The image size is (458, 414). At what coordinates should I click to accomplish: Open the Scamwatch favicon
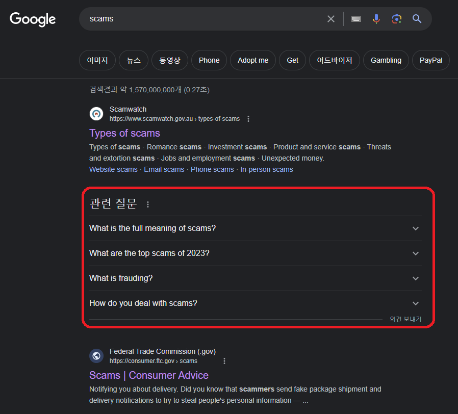click(x=96, y=114)
